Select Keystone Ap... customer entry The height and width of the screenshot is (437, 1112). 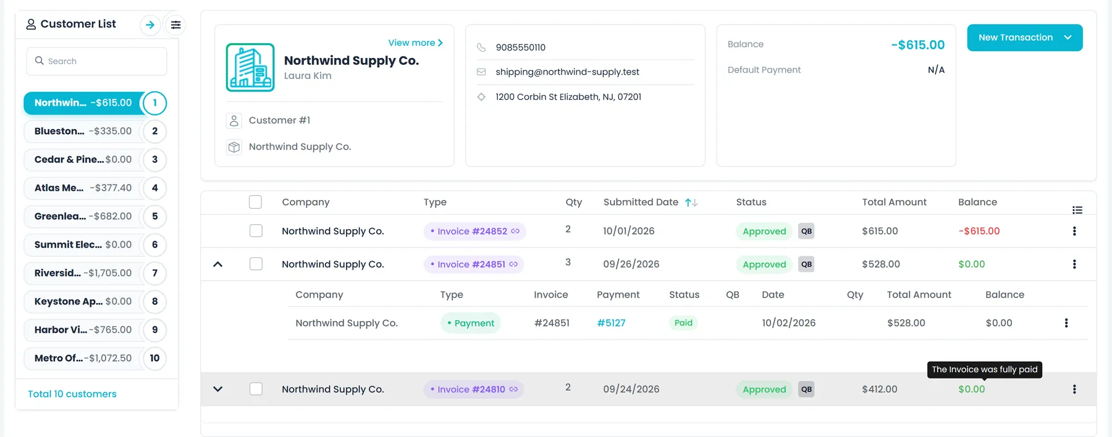(95, 302)
